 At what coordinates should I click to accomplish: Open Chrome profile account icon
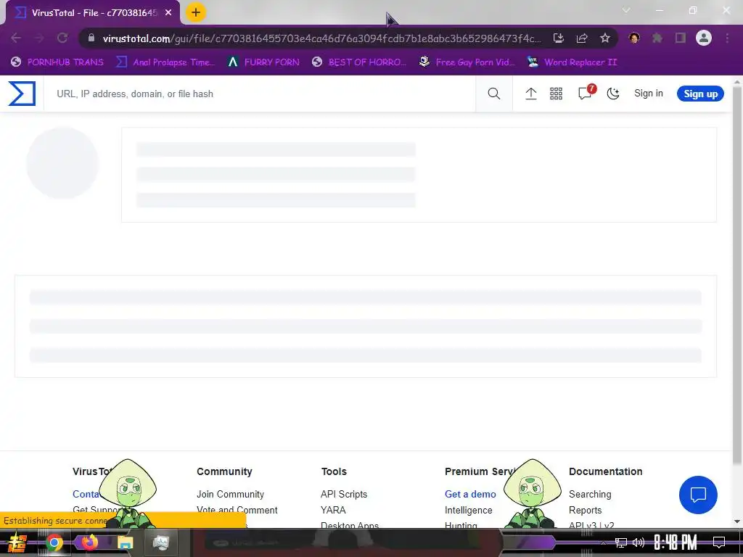(x=704, y=38)
